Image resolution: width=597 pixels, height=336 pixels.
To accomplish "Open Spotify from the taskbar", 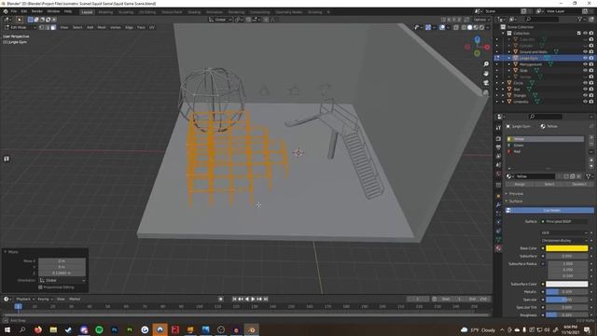I will [99, 329].
